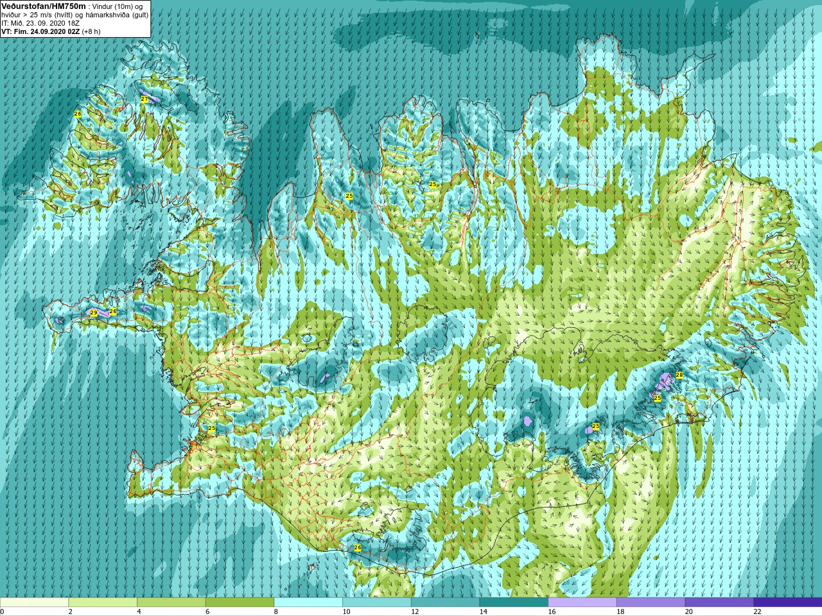Viewport: 822px width, 616px height.
Task: Select the 18–20 purple legend swatch
Action: tap(651, 603)
